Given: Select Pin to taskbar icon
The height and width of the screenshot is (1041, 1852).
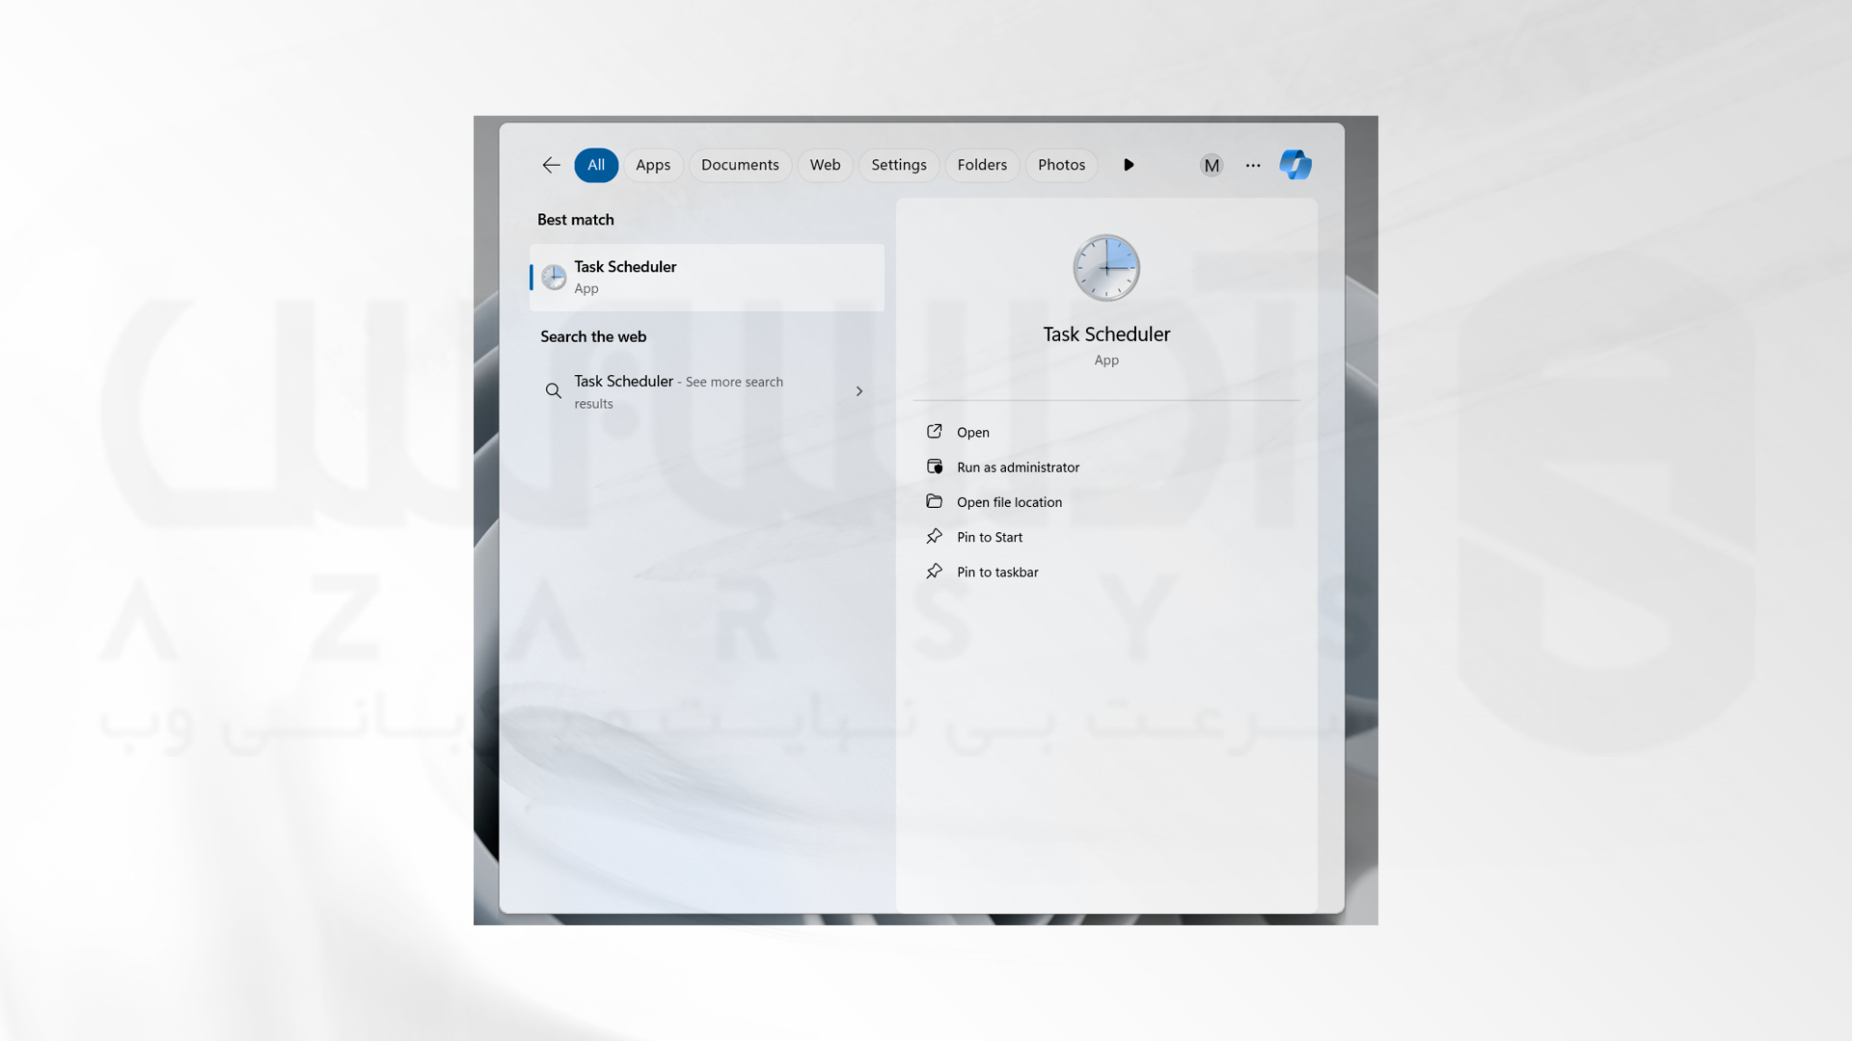Looking at the screenshot, I should (x=935, y=571).
